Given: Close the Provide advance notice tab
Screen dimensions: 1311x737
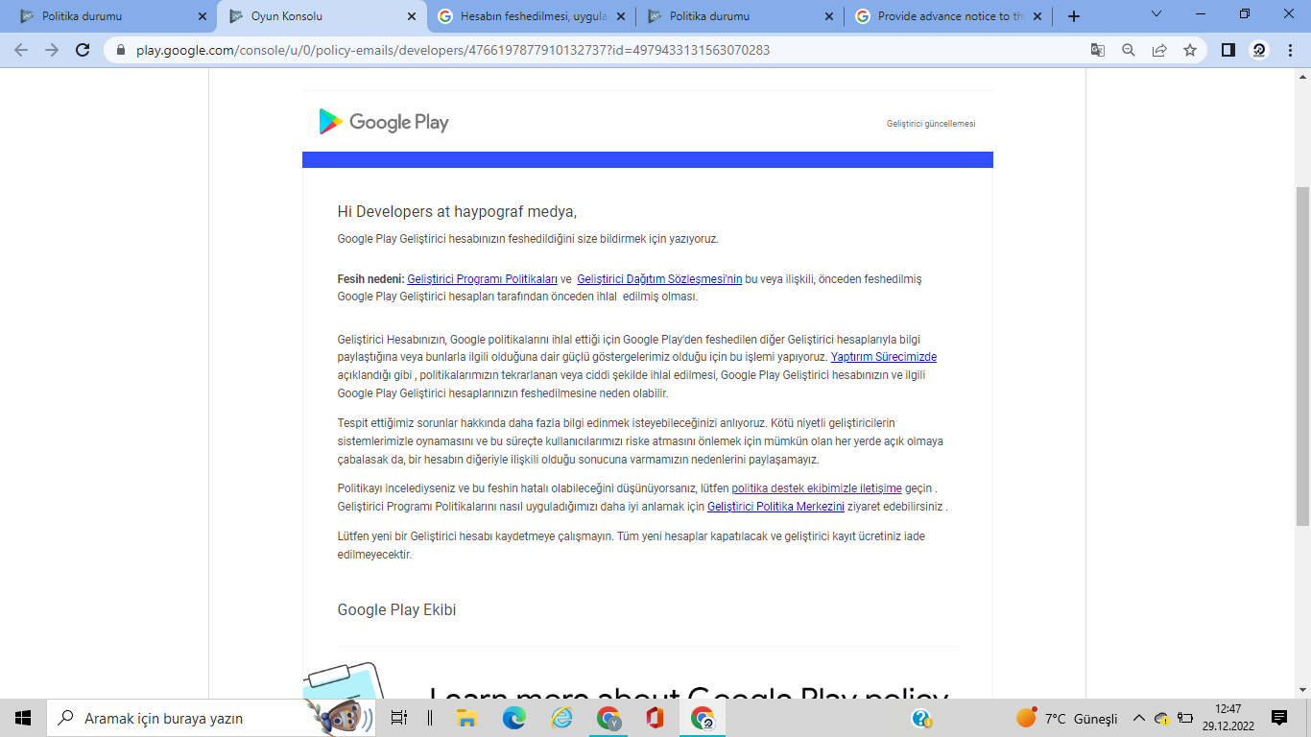Looking at the screenshot, I should [1037, 16].
